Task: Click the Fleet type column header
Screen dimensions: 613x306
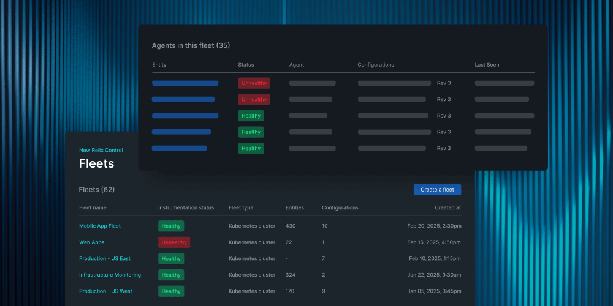Action: [x=241, y=207]
